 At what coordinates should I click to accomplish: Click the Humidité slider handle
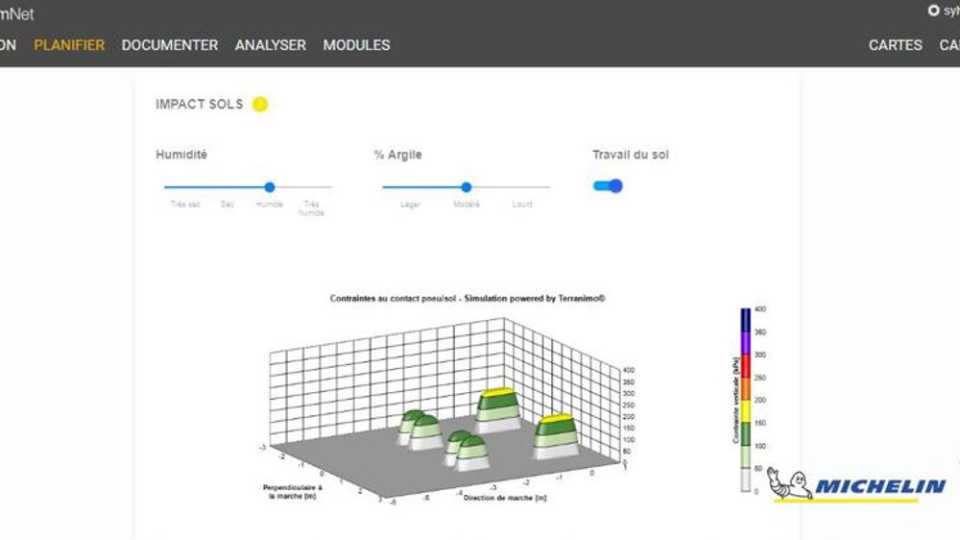click(x=270, y=187)
